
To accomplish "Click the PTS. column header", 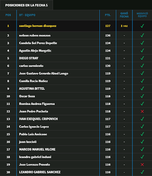I will (x=108, y=15).
